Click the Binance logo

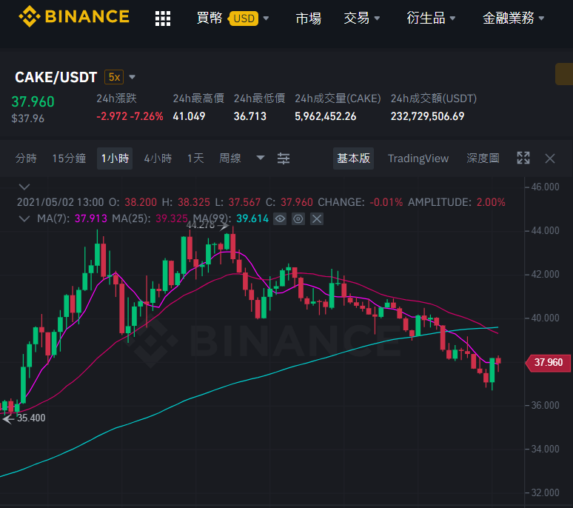coord(74,17)
